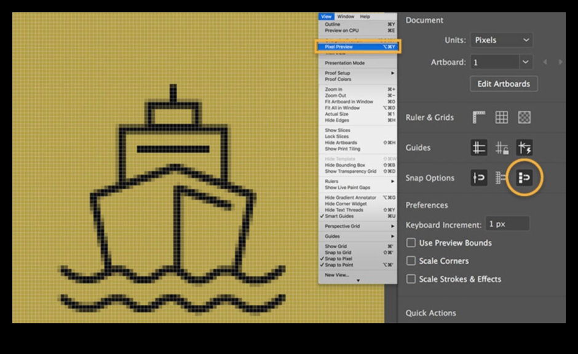This screenshot has width=578, height=354.
Task: Tick the Scale Strokes & Effects checkbox
Action: [411, 279]
